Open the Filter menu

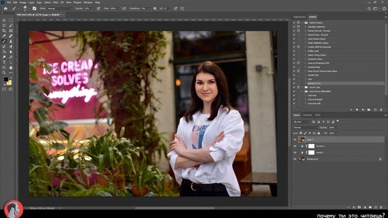coord(55,2)
